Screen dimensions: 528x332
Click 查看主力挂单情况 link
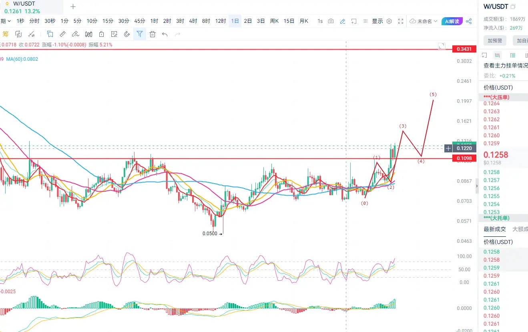click(506, 66)
